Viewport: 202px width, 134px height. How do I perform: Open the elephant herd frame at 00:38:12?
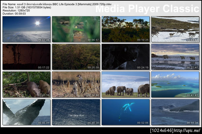[x=126, y=84]
